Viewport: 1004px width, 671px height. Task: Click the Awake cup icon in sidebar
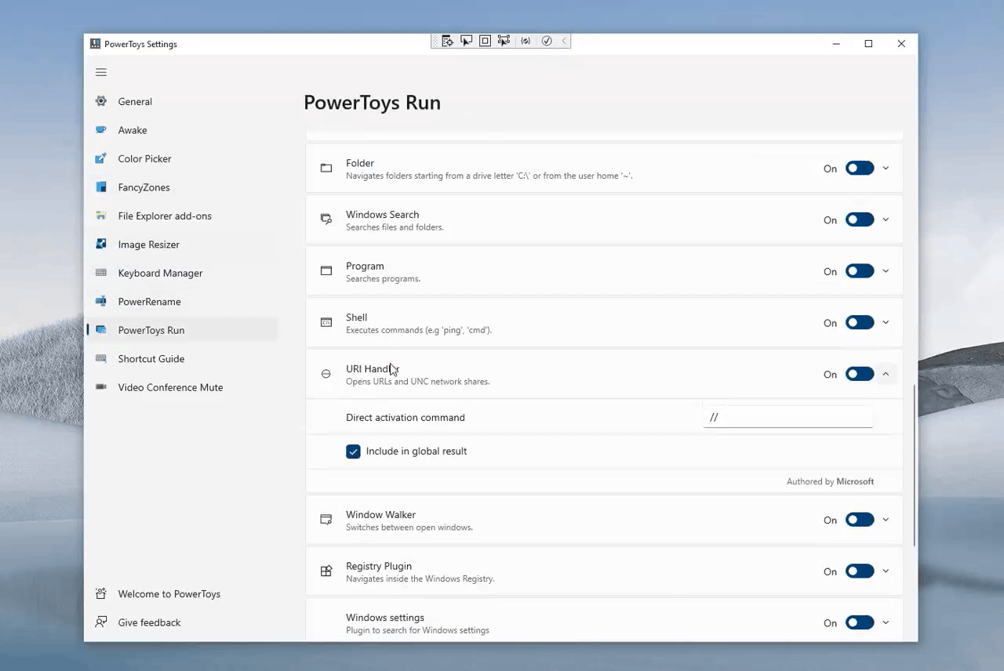(101, 130)
